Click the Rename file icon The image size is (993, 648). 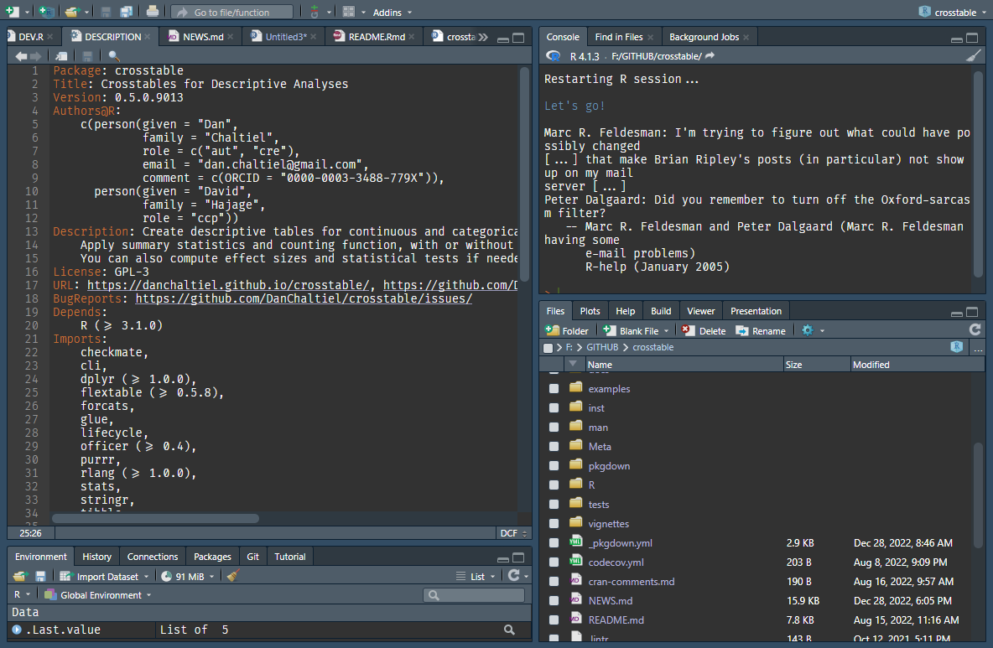point(761,330)
